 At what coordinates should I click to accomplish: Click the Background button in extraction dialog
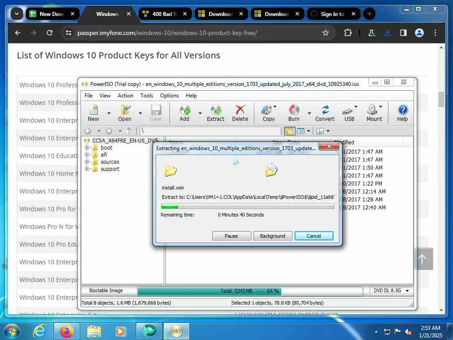click(x=273, y=236)
